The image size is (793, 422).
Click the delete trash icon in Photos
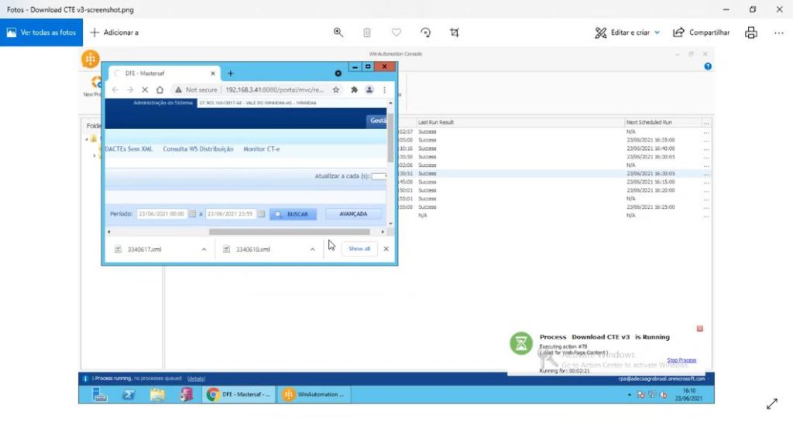(367, 32)
